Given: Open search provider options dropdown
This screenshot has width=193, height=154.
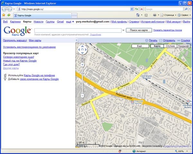Looking at the screenshot, I should point(190,9).
